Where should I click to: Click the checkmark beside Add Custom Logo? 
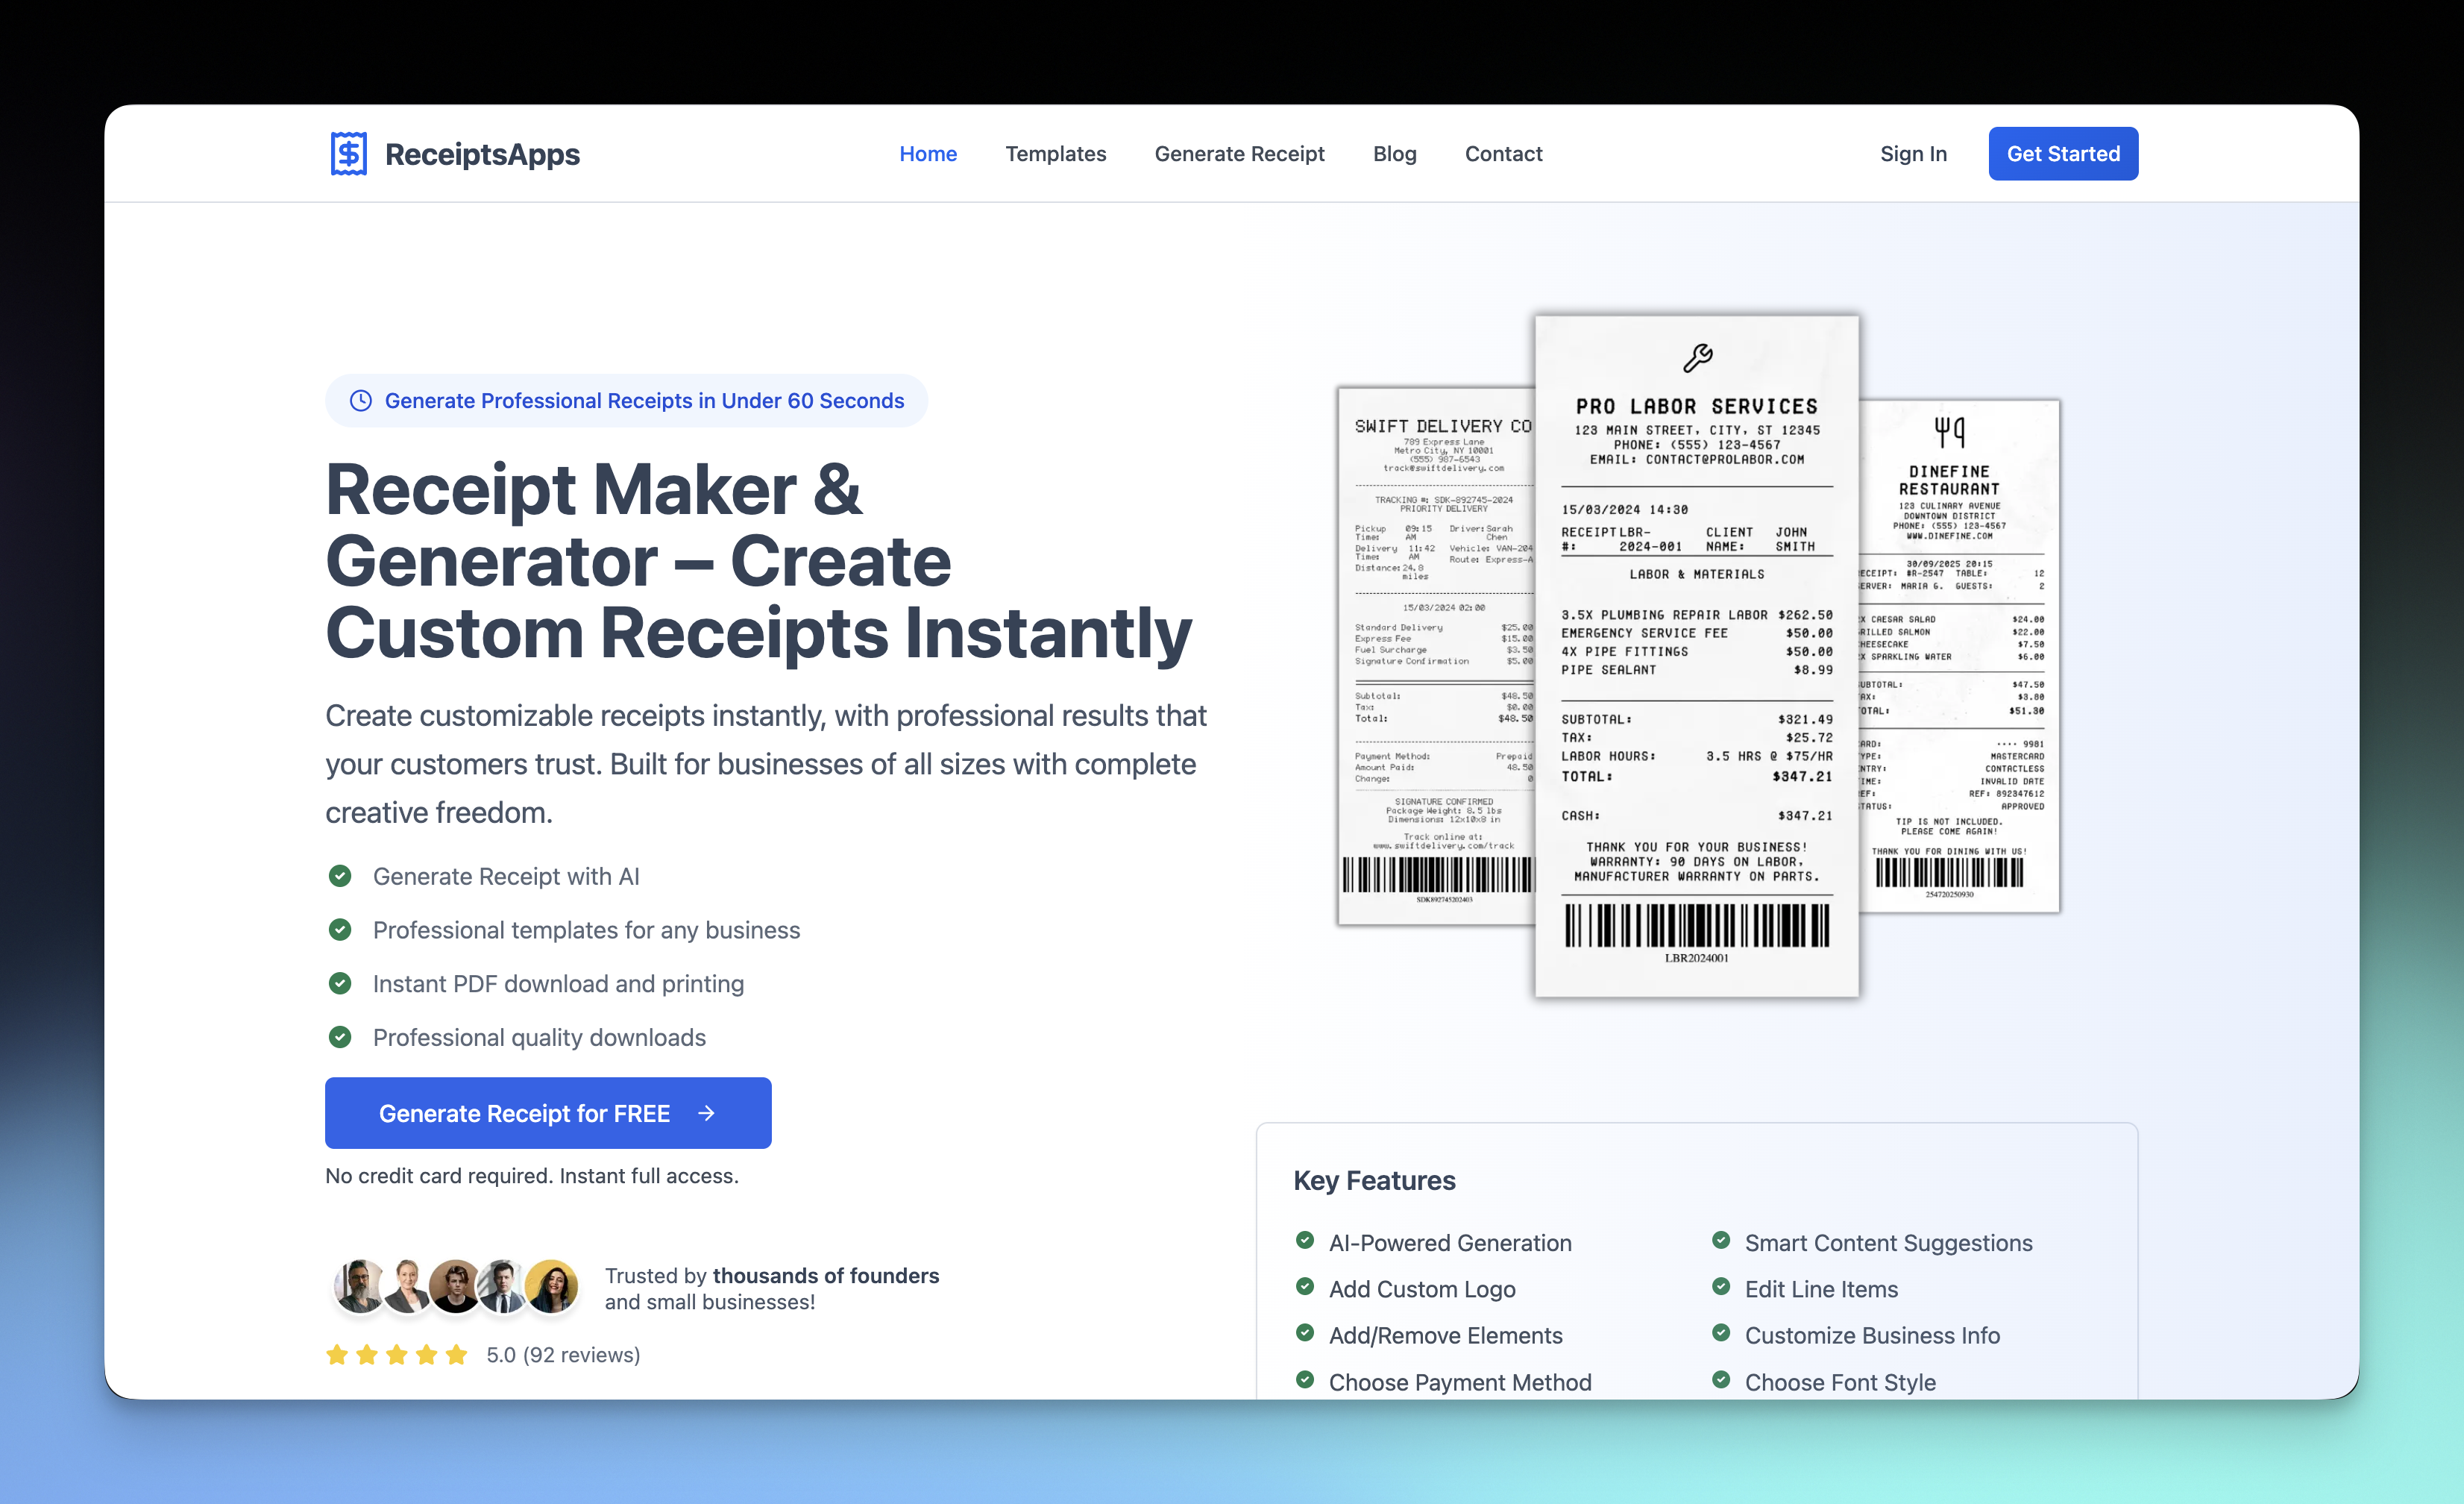(1305, 1287)
